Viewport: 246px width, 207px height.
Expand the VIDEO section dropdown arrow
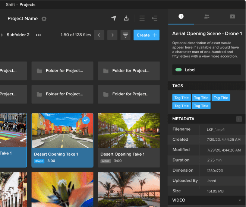click(x=240, y=200)
